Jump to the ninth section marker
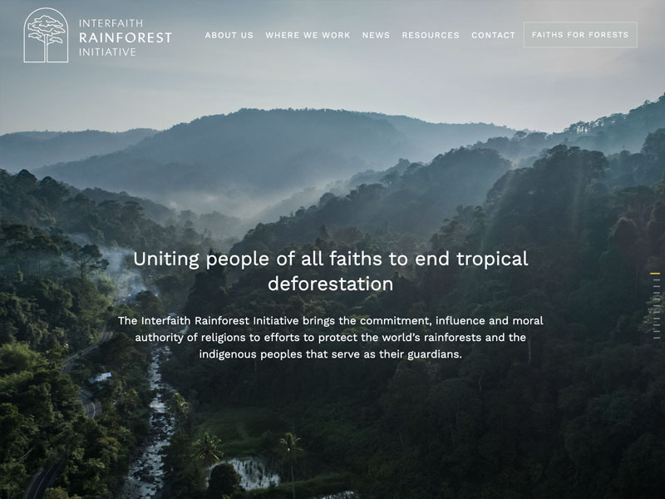 657,325
